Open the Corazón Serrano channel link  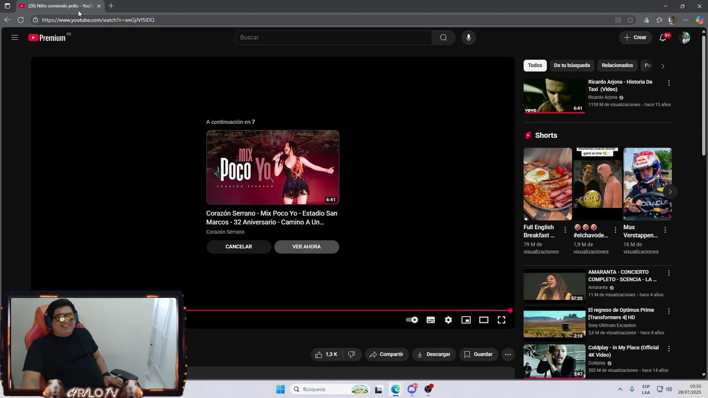pos(225,232)
